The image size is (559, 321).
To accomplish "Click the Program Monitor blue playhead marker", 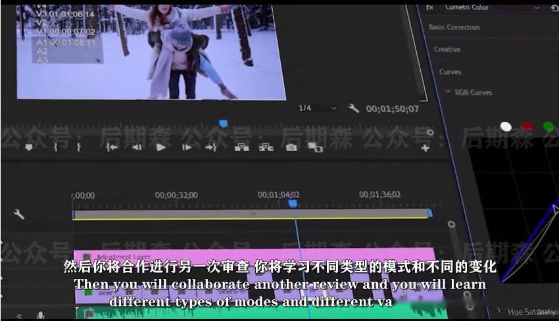I will [x=223, y=124].
